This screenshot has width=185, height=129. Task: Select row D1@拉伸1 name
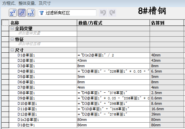[x=26, y=125]
